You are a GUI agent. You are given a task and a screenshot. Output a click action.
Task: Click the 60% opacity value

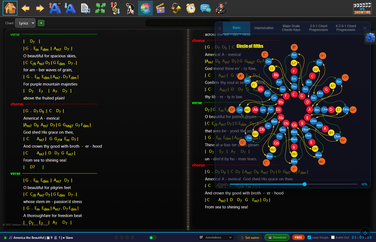[x=364, y=184]
